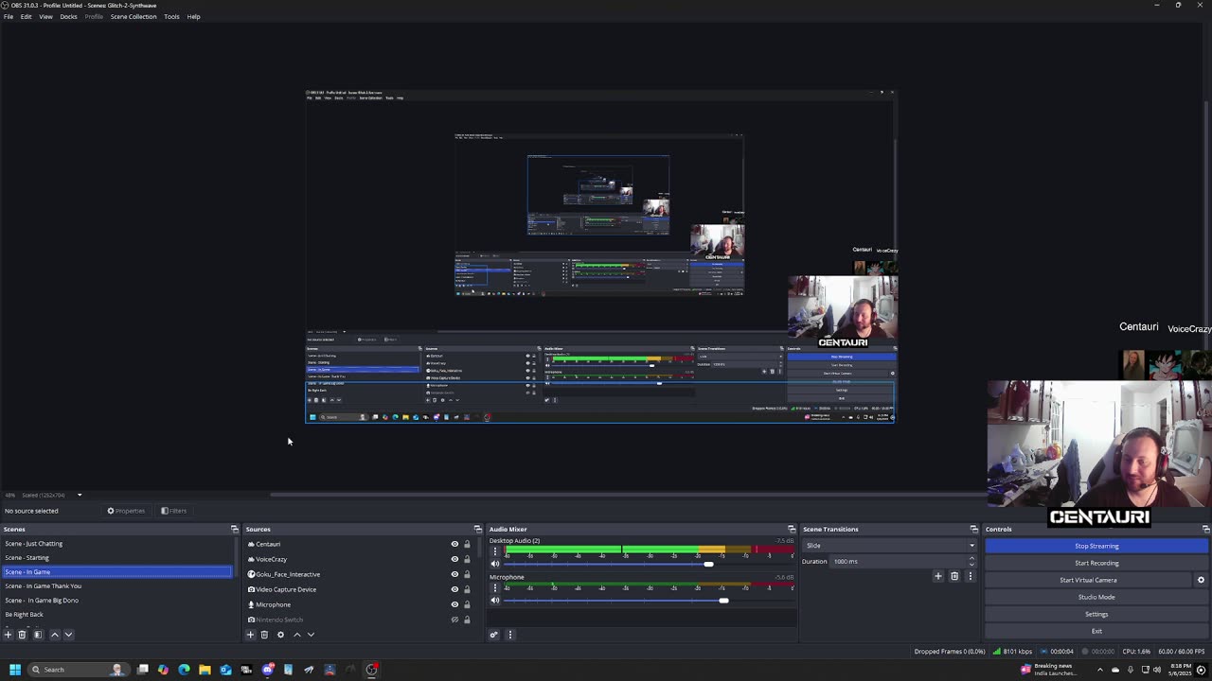Open File Explorer from taskbar
The height and width of the screenshot is (681, 1212).
(x=205, y=670)
